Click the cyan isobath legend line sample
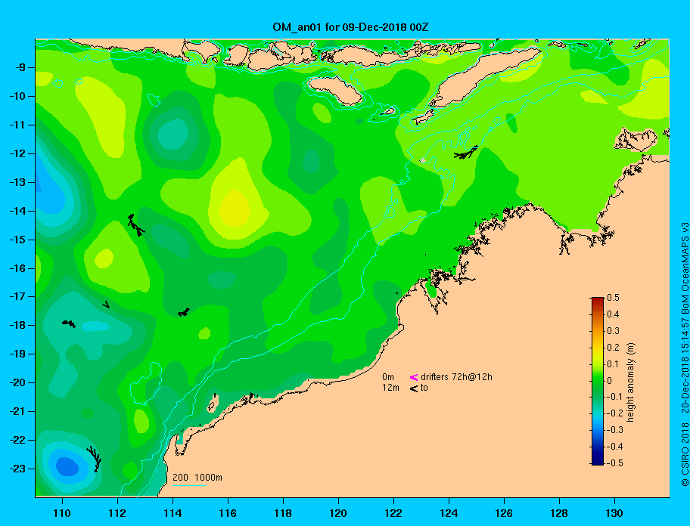Viewport: 690px width, 526px height. pyautogui.click(x=189, y=486)
